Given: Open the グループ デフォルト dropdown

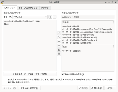Looking at the screenshot, I should coord(30,17).
